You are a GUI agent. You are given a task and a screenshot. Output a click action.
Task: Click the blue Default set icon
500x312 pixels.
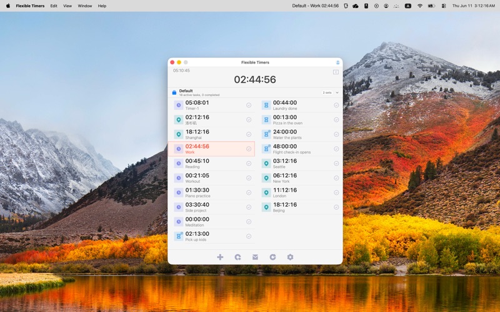[174, 92]
